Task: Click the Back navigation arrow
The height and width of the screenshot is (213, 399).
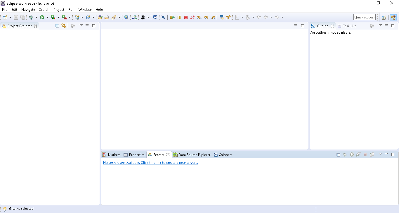Action: click(266, 17)
